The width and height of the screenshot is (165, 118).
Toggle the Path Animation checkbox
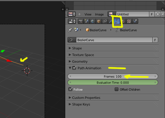pyautogui.click(x=74, y=68)
